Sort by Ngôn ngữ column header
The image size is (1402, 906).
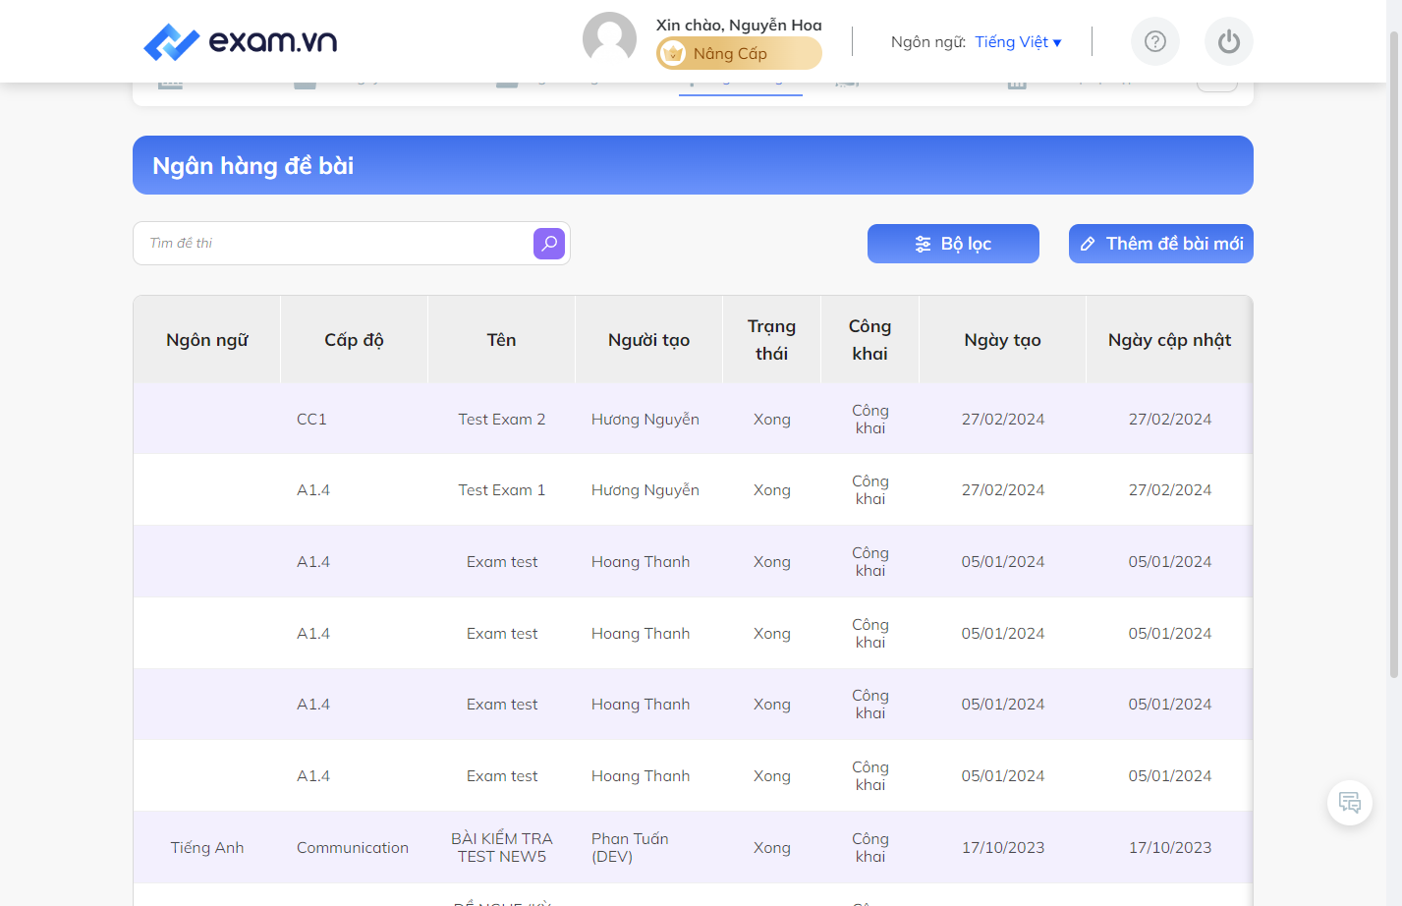pos(207,340)
